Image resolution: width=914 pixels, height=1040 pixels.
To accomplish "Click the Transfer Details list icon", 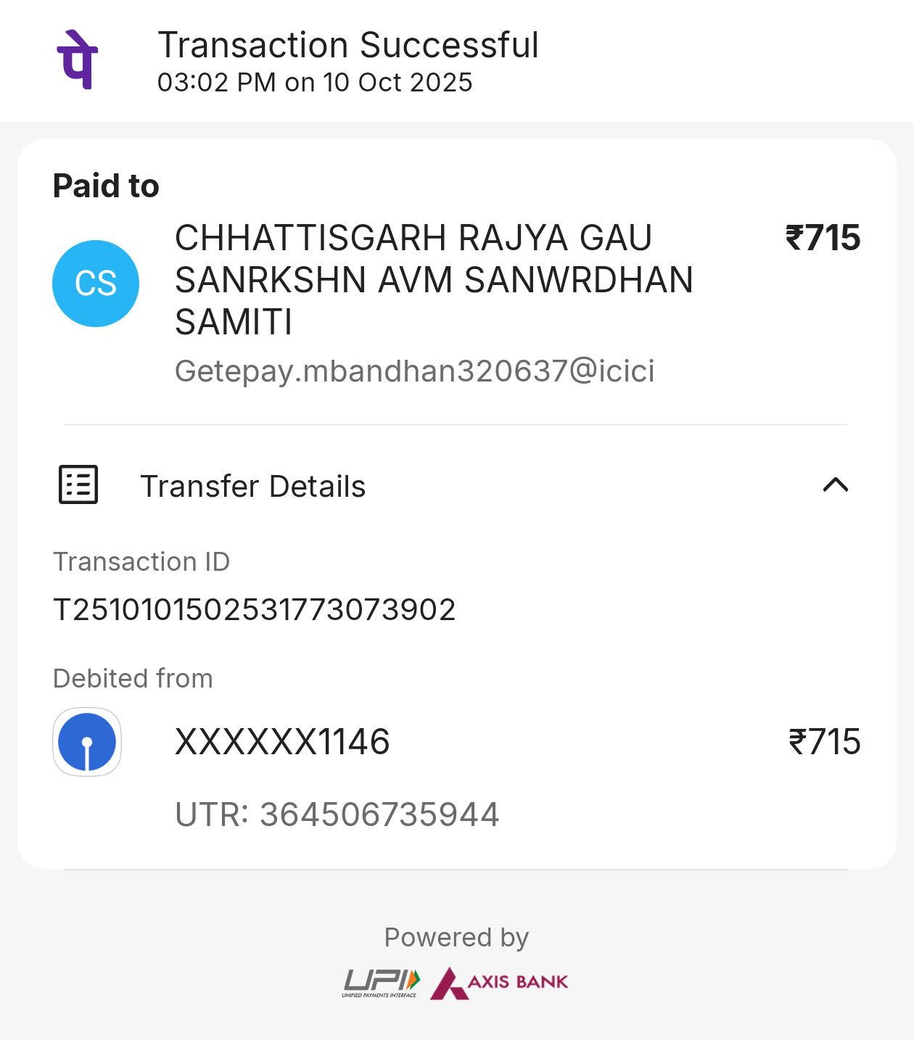I will 78,484.
